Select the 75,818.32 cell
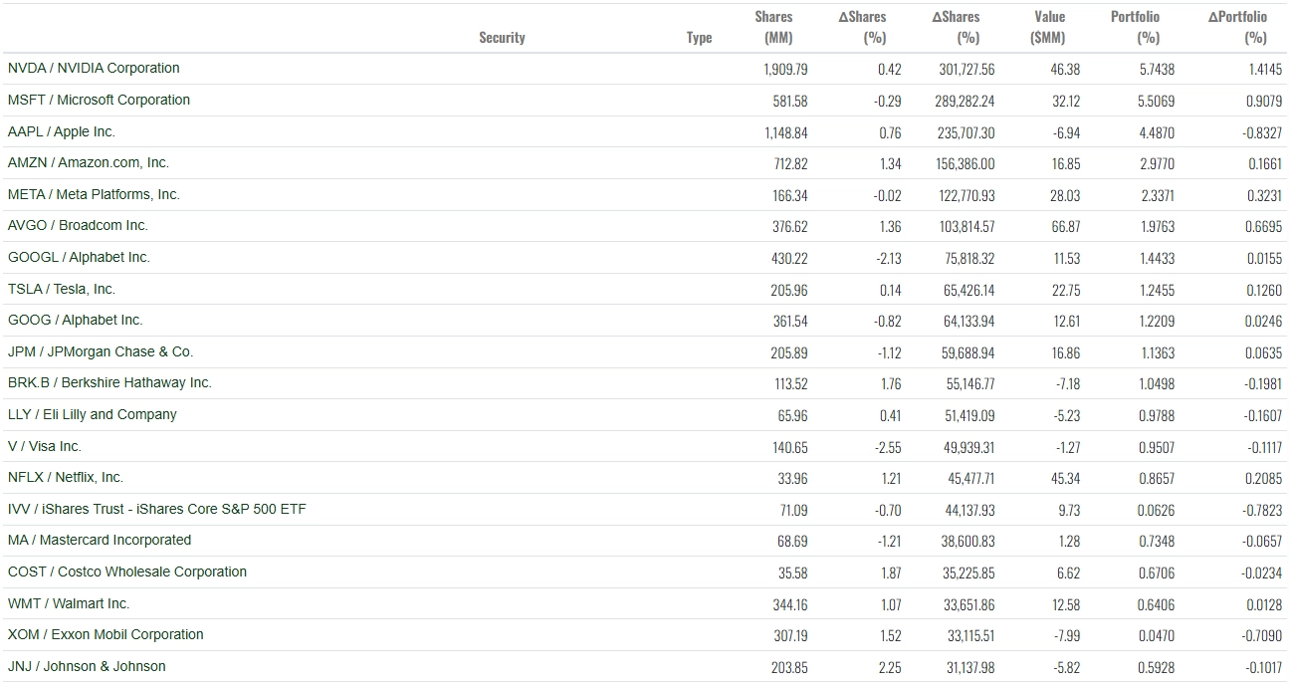Viewport: 1289px width, 687px height. (970, 259)
